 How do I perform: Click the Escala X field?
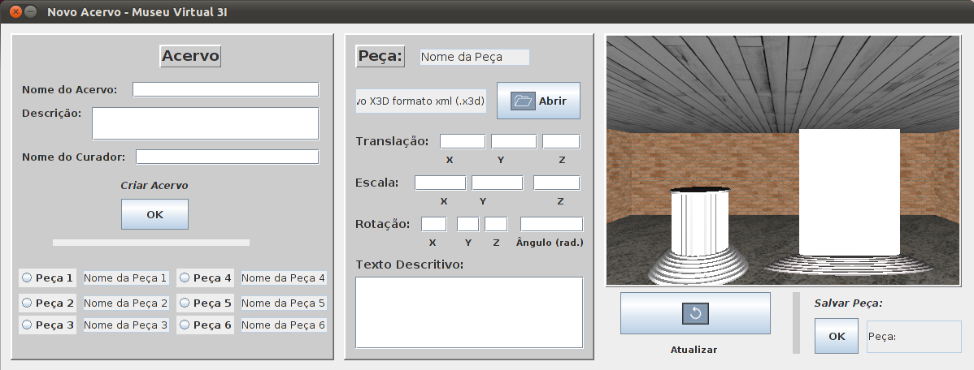tap(441, 183)
